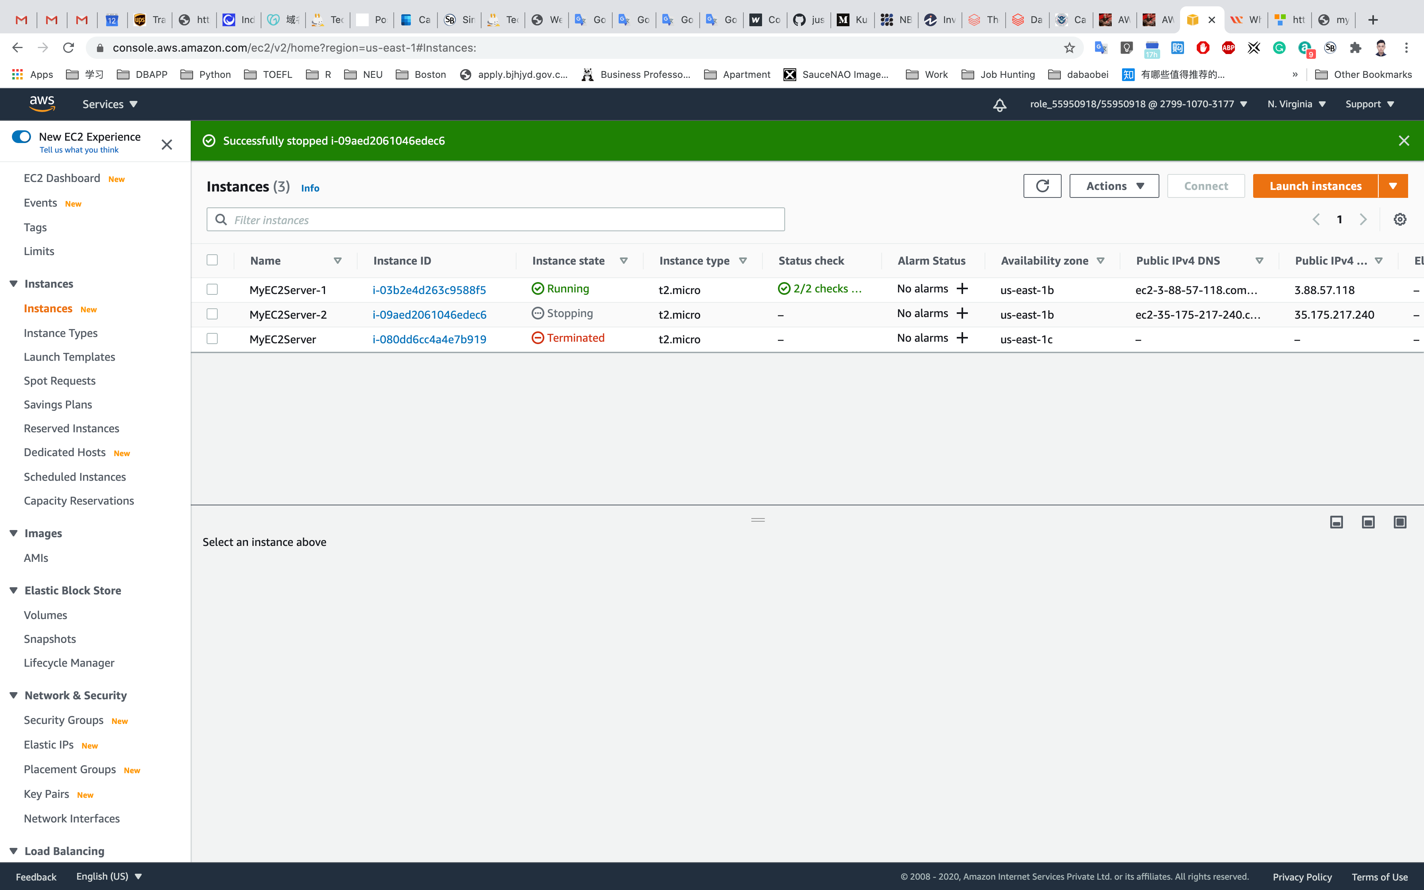Toggle off the New EC2 Experience switch
This screenshot has height=890, width=1424.
[x=22, y=137]
